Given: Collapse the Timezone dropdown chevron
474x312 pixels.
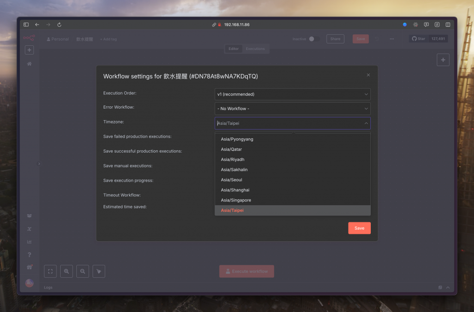Looking at the screenshot, I should coord(366,123).
